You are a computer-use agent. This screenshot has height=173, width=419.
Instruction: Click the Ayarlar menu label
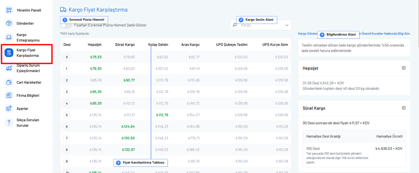coord(22,109)
